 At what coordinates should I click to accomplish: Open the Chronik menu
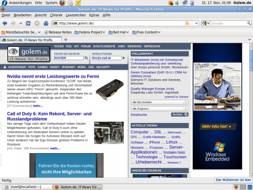(56, 15)
